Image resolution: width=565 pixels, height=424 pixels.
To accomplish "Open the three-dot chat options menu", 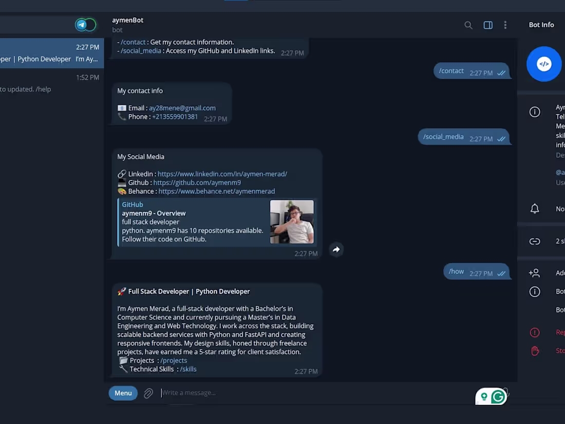I will [505, 25].
